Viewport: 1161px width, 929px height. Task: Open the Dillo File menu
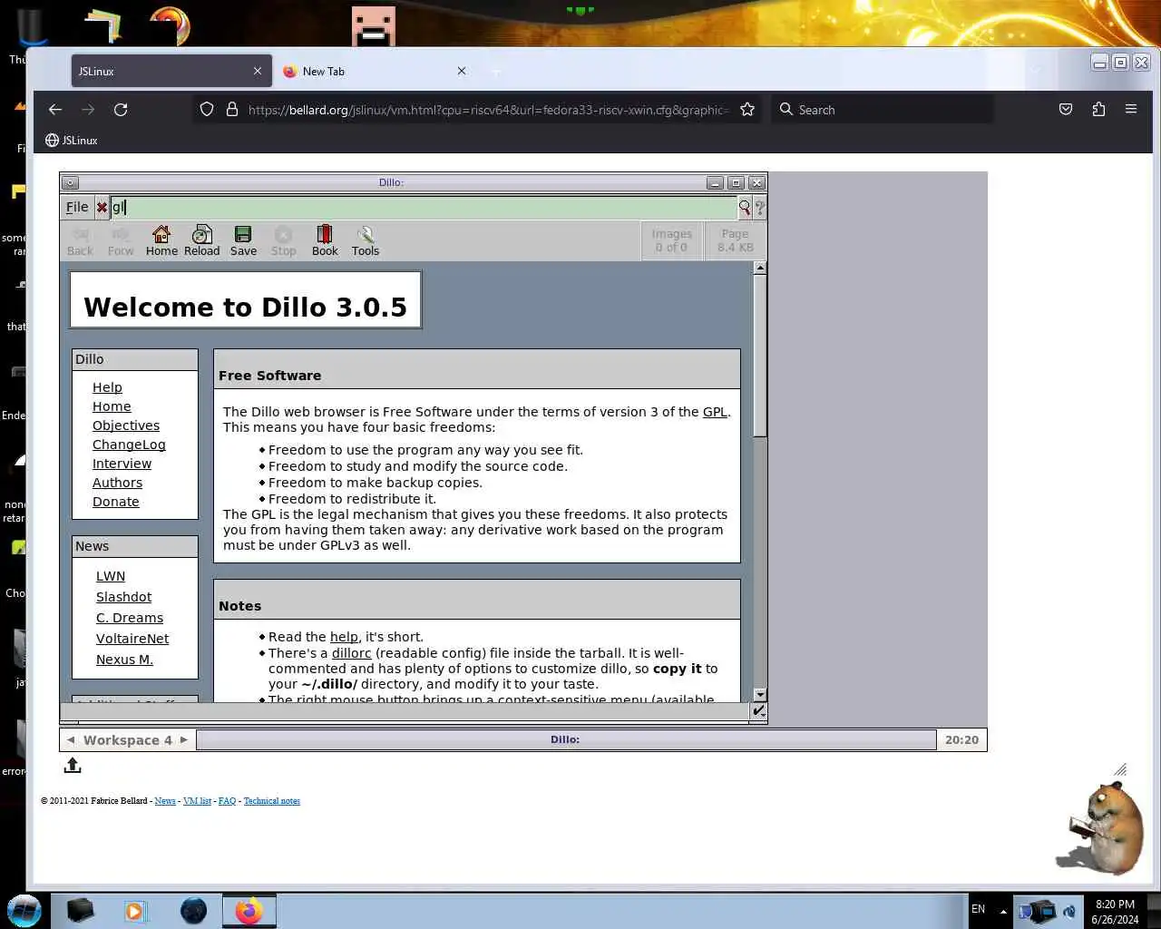click(x=77, y=207)
